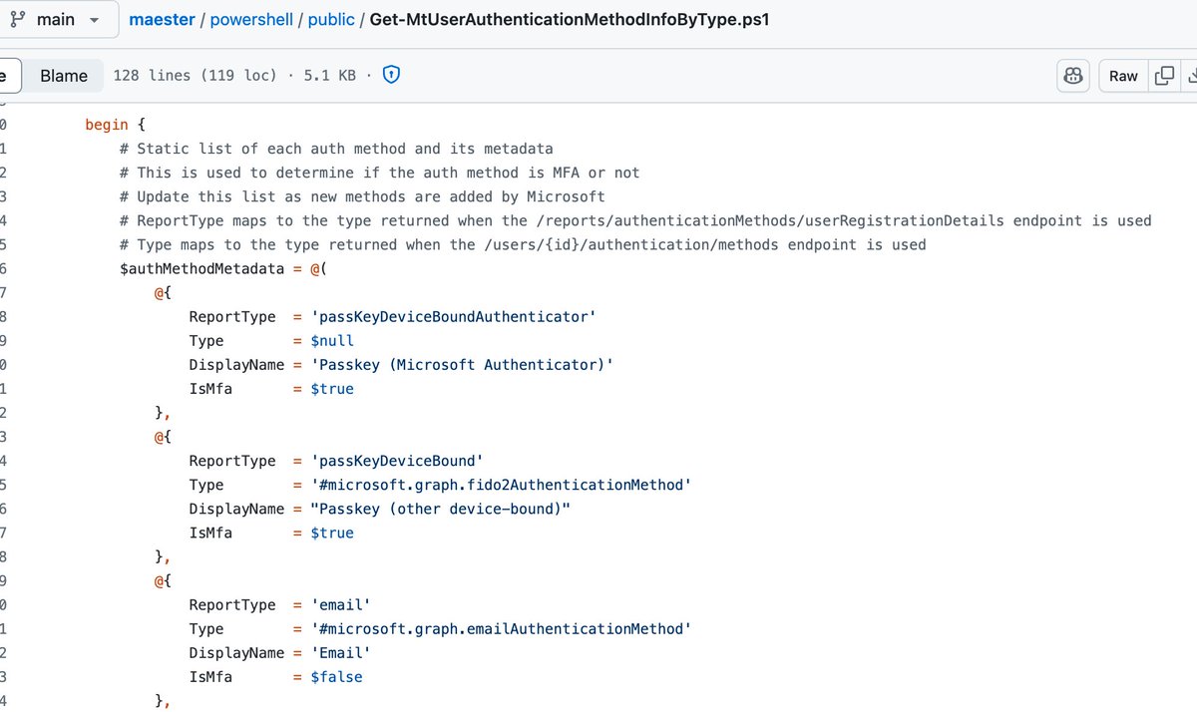Click the ReportType maps comment line

635,220
